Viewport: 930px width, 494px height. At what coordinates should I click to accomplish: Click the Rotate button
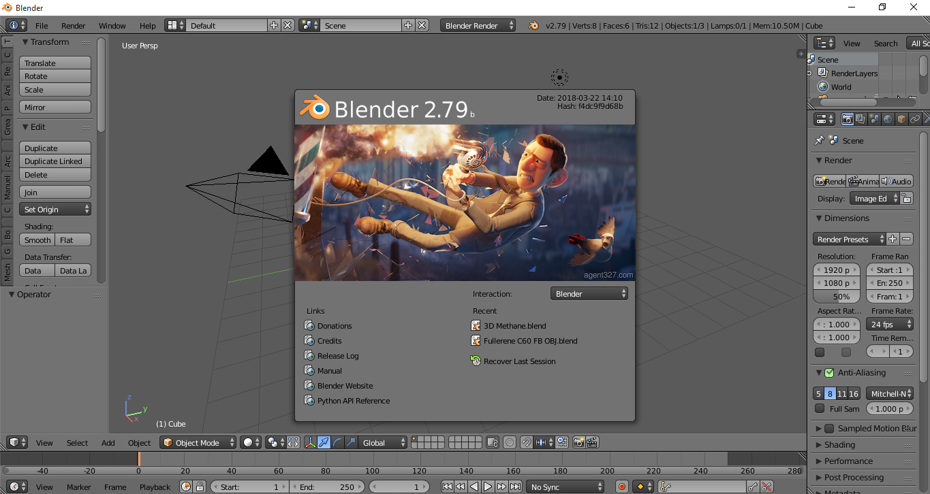click(55, 76)
